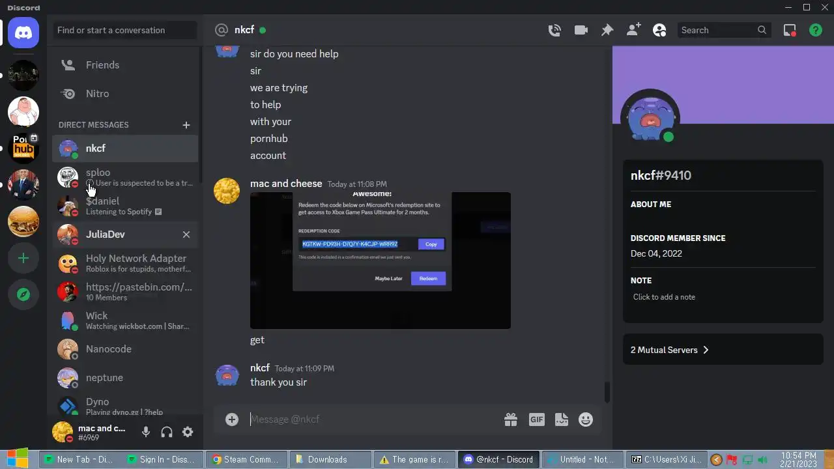The width and height of the screenshot is (834, 469).
Task: Open the Nanocode direct message
Action: 125,349
